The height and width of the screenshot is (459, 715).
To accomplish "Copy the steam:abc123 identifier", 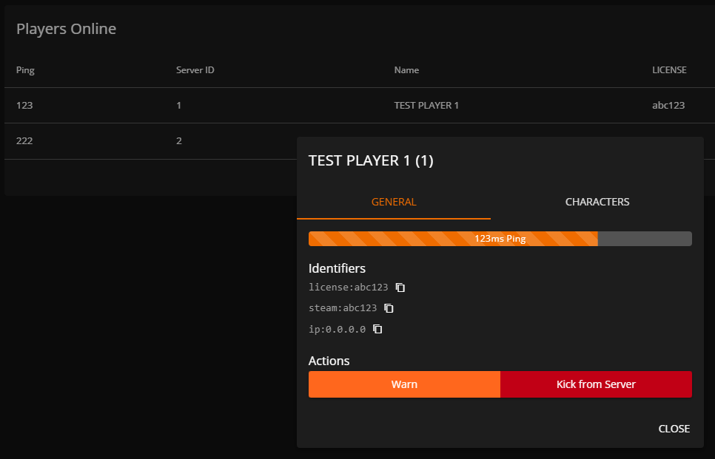I will pos(389,308).
